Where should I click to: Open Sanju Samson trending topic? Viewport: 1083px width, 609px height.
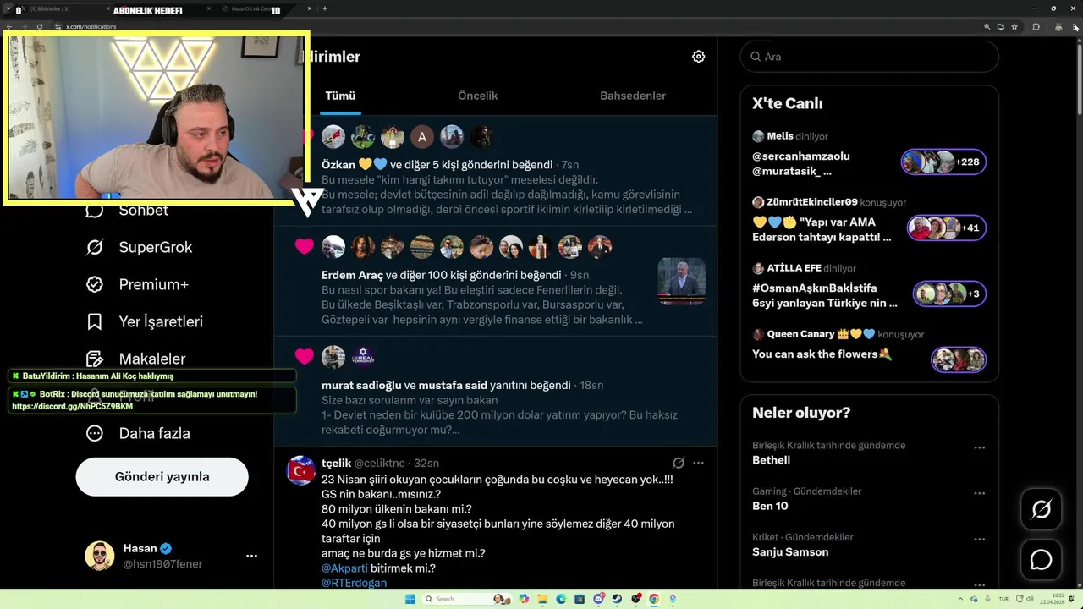coord(790,551)
